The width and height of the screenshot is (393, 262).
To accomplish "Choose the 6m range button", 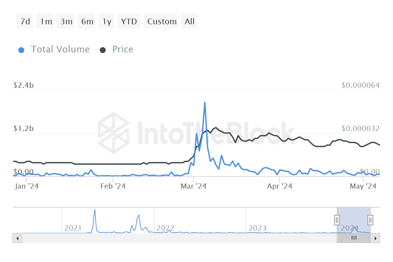I will tap(87, 22).
